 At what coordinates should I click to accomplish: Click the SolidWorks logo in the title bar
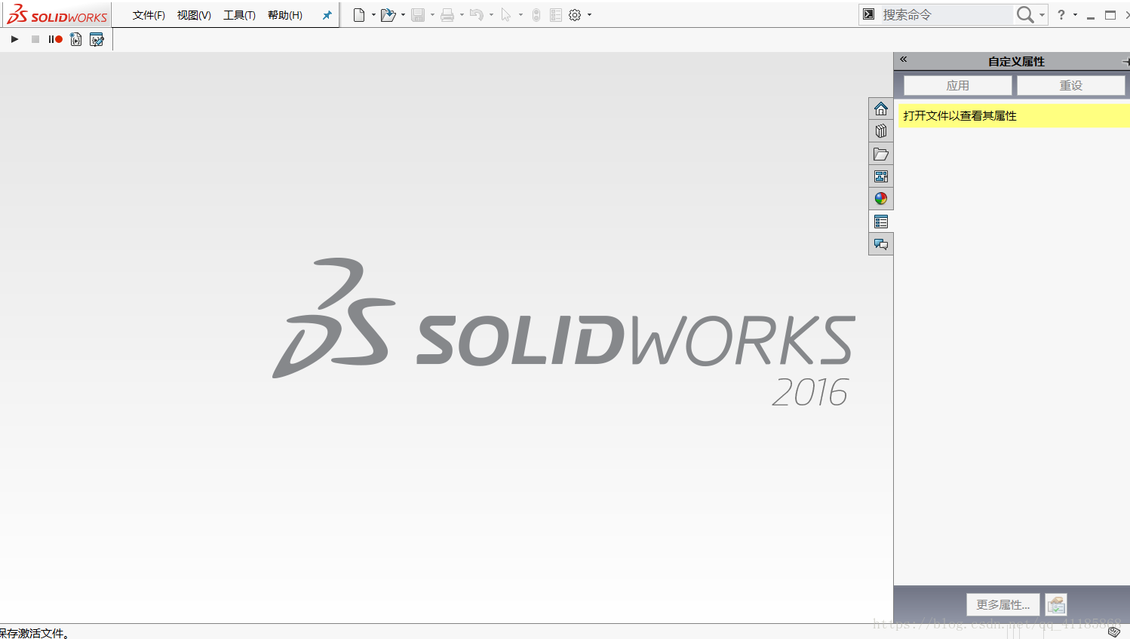[x=57, y=15]
